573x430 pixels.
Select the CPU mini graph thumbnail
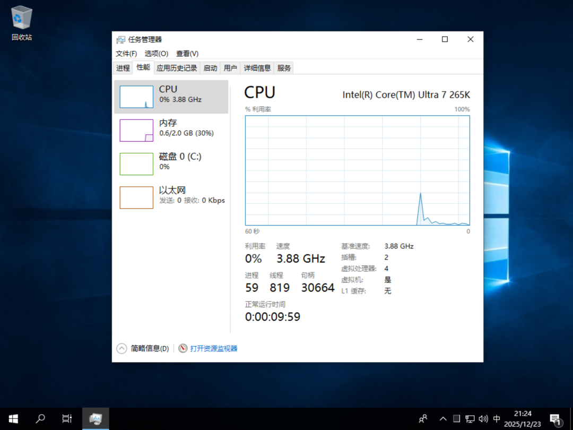tap(136, 97)
